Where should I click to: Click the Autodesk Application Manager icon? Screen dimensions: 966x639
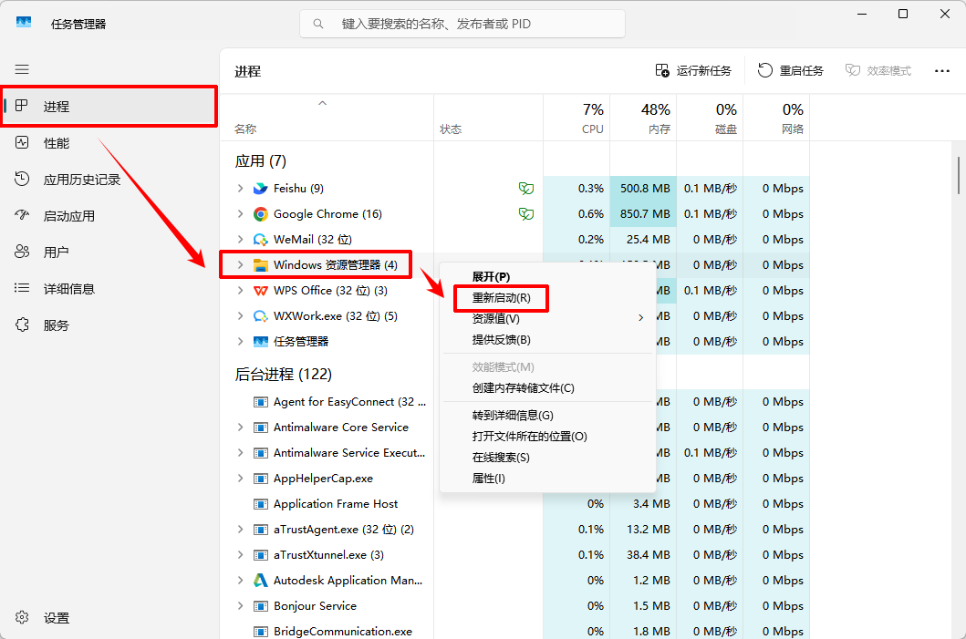[261, 581]
